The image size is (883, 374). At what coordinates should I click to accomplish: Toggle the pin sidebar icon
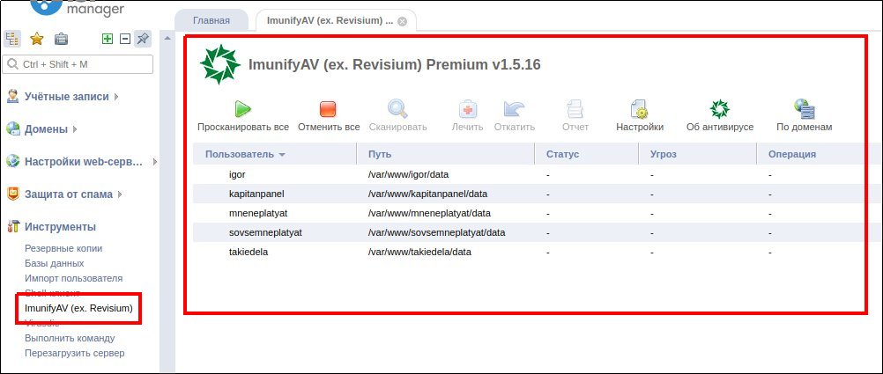143,39
